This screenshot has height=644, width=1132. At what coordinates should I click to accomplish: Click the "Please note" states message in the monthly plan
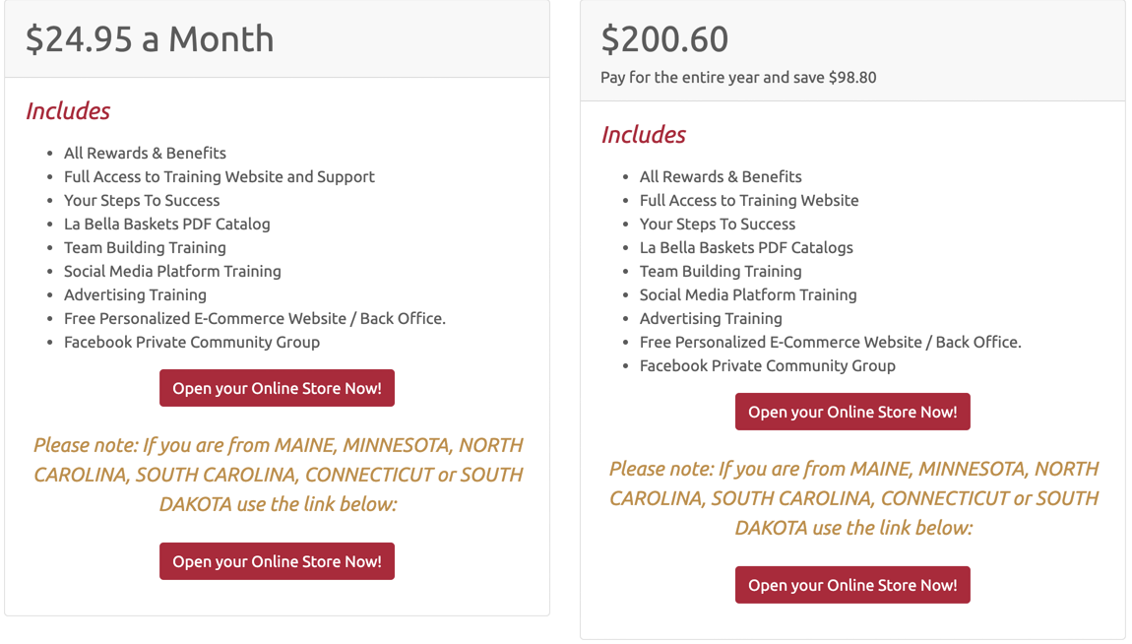278,475
